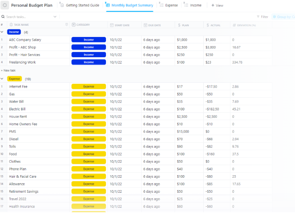Collapse the Expense group
The width and height of the screenshot is (295, 213).
[x=2, y=79]
